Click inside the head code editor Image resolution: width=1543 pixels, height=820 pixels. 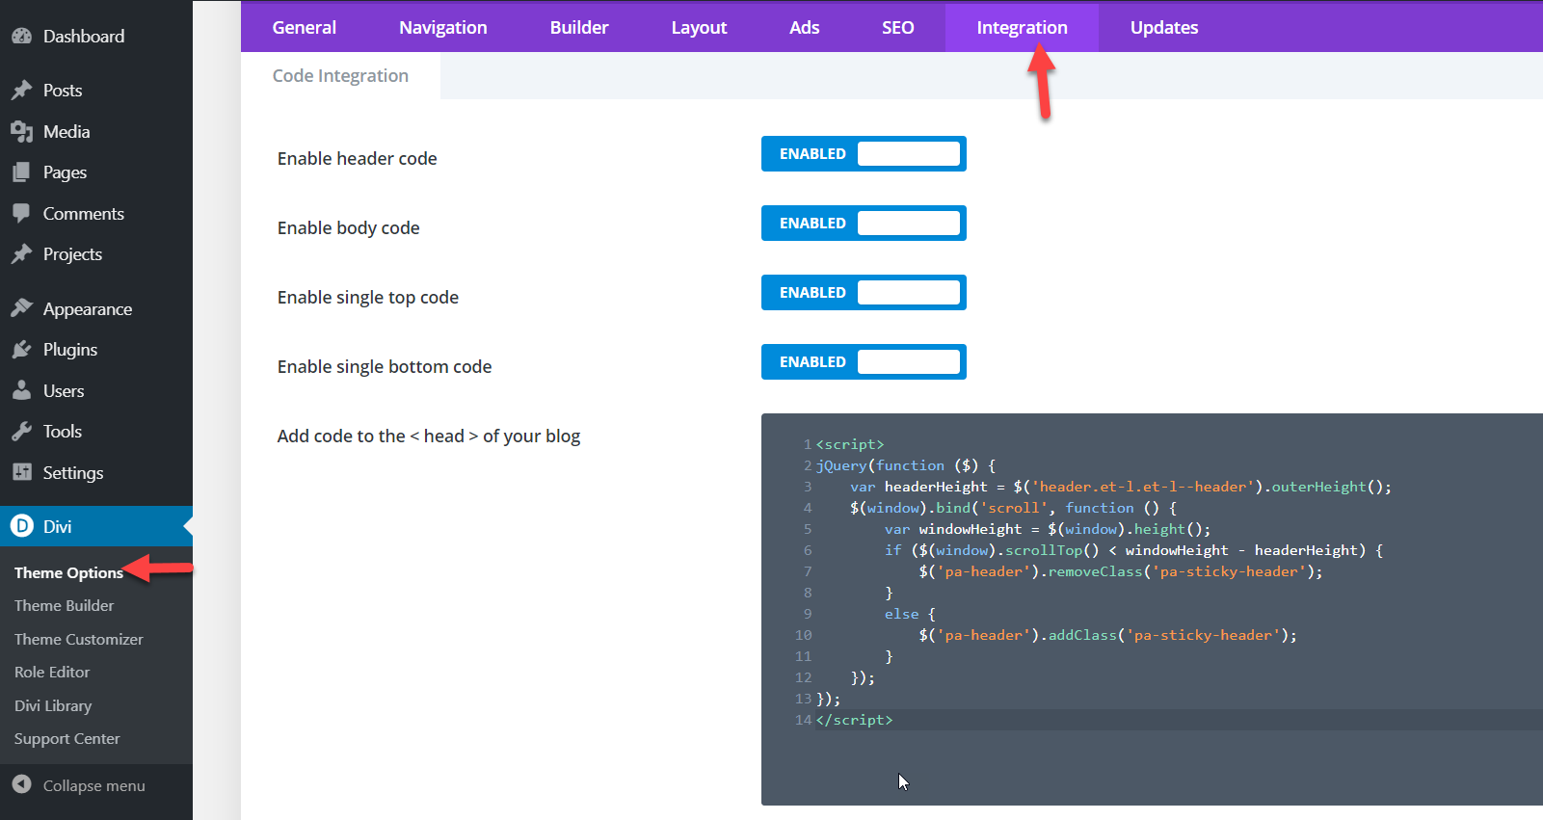click(x=1152, y=609)
